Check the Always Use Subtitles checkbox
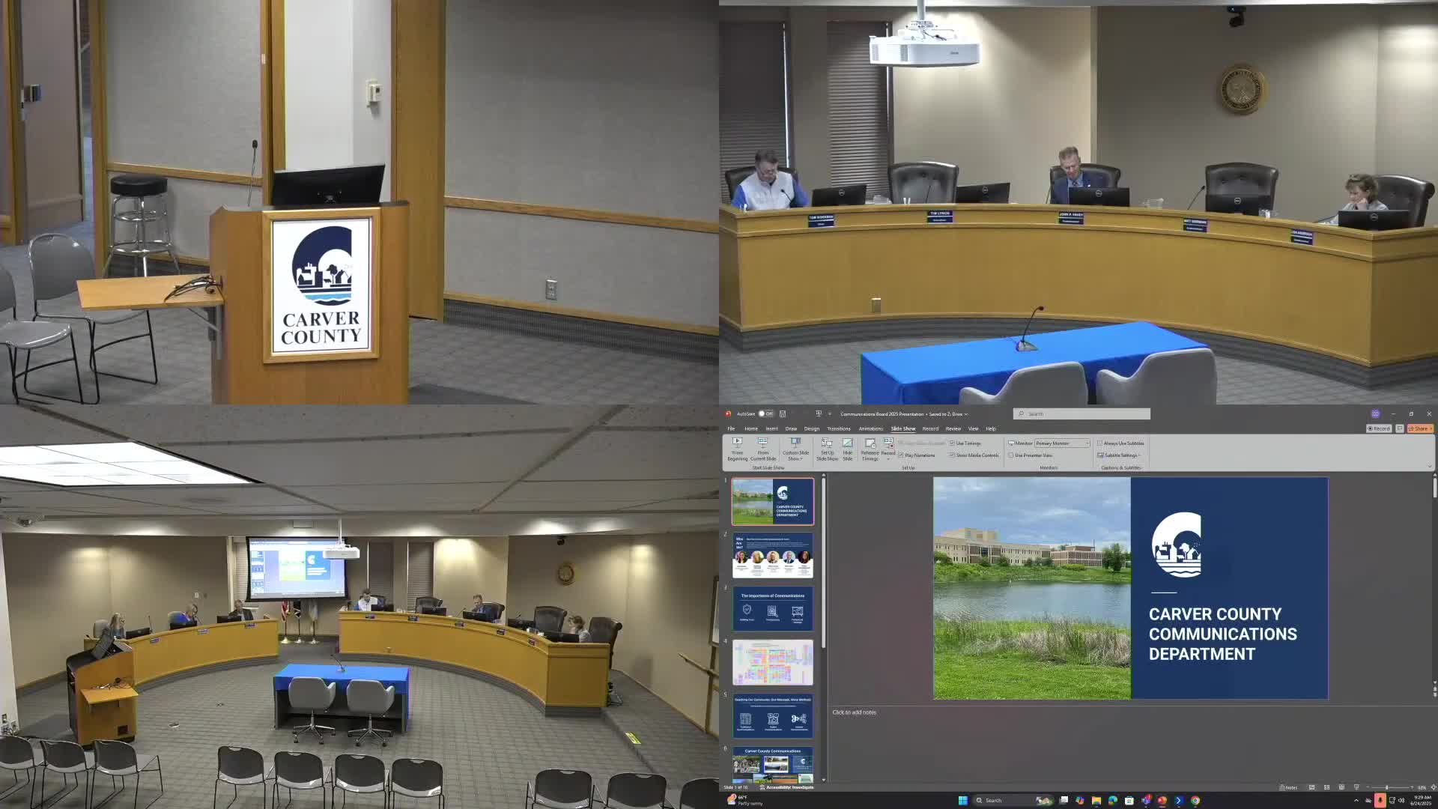Image resolution: width=1438 pixels, height=809 pixels. coord(1099,443)
